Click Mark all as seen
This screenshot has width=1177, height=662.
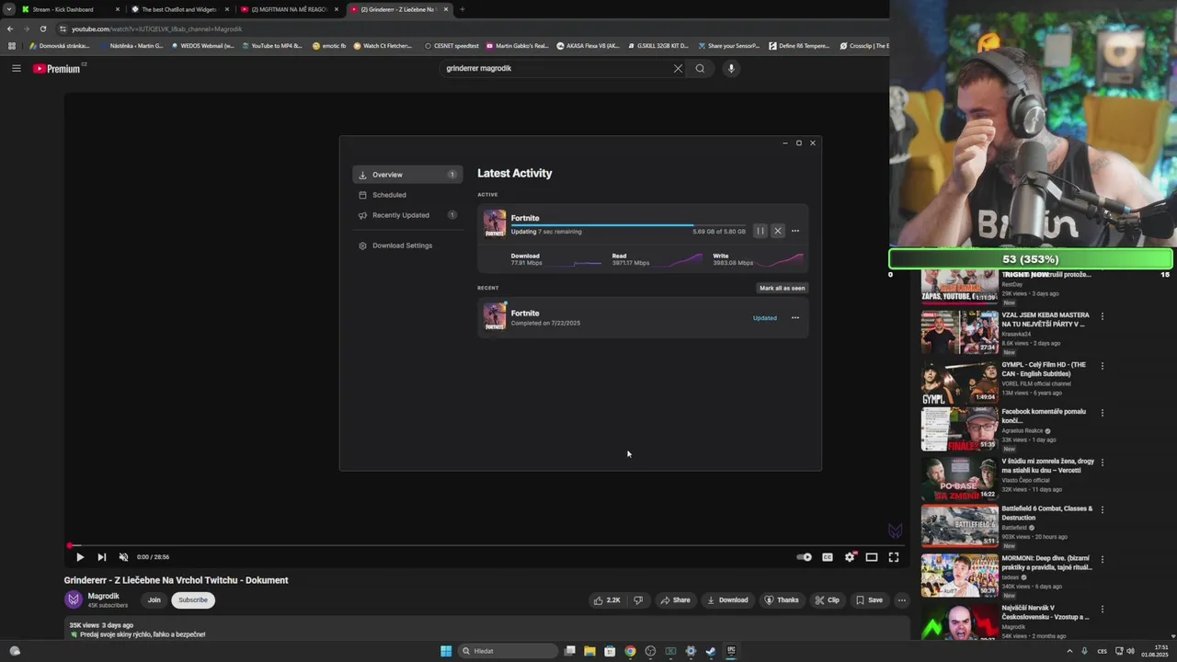[782, 288]
